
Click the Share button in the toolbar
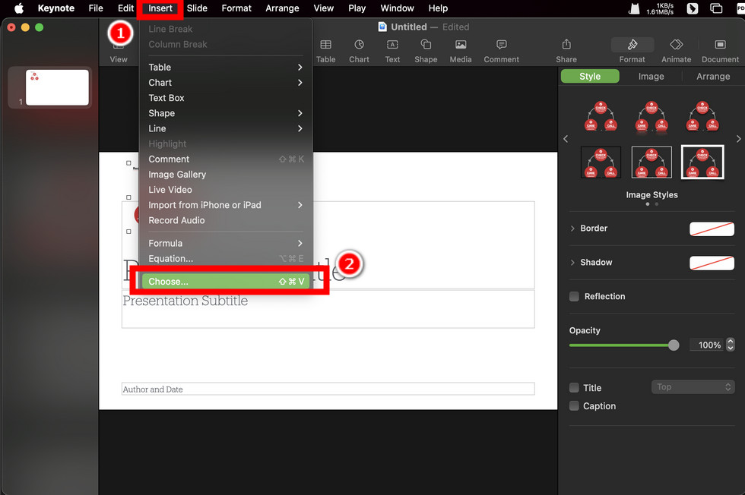[566, 50]
